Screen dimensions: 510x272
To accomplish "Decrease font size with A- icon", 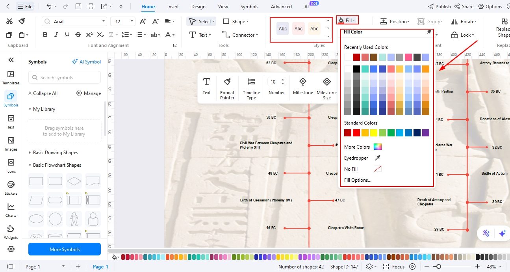I will (x=156, y=21).
